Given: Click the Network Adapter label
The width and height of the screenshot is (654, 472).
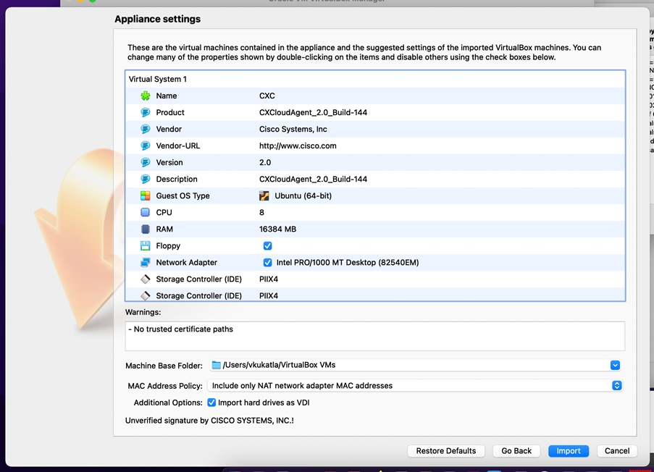Looking at the screenshot, I should click(x=186, y=263).
